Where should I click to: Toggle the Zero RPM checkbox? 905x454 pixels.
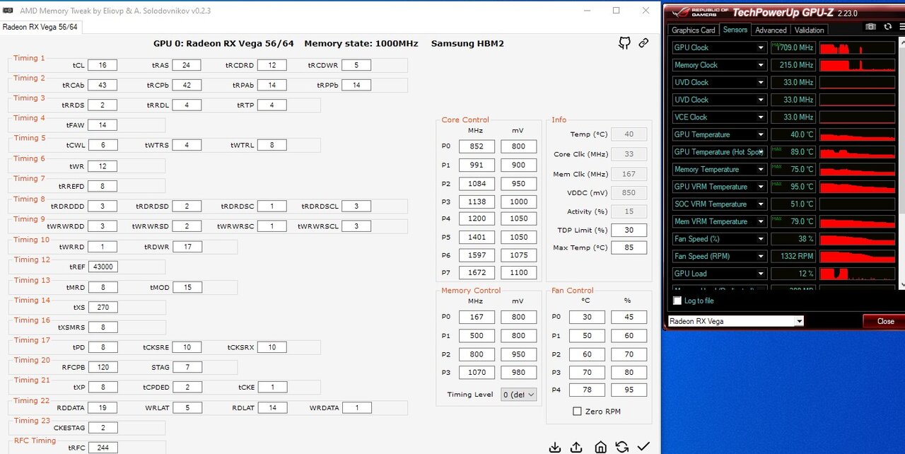[x=577, y=411]
